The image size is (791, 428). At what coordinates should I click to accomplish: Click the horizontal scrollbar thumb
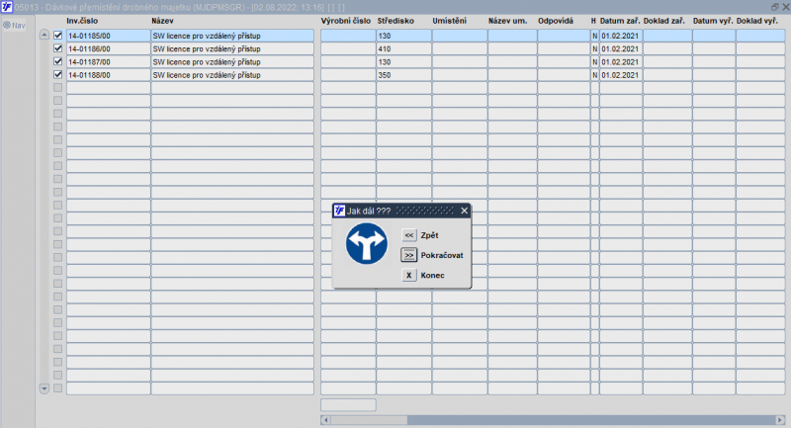tap(591, 420)
